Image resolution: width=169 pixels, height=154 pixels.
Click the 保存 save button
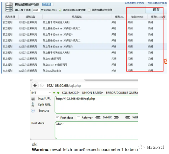click(x=156, y=10)
